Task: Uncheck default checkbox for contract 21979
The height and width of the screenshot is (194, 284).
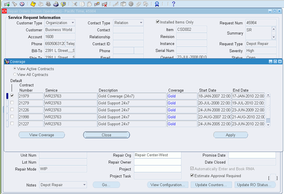Action: pyautogui.click(x=12, y=96)
